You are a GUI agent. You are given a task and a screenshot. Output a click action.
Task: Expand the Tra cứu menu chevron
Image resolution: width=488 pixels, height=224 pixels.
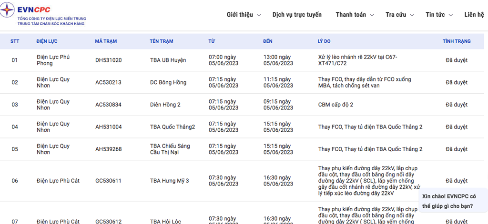412,15
